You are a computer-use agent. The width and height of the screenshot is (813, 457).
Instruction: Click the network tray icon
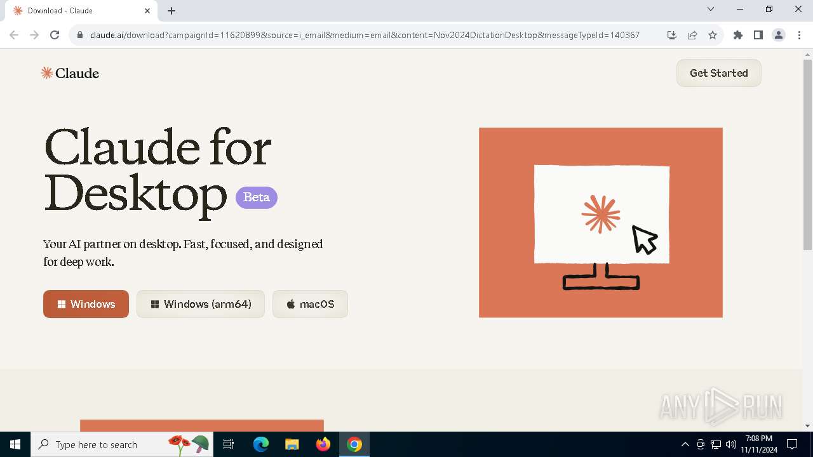tap(716, 444)
